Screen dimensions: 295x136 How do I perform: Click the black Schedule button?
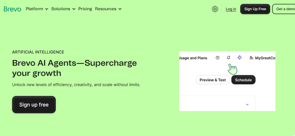(x=243, y=80)
